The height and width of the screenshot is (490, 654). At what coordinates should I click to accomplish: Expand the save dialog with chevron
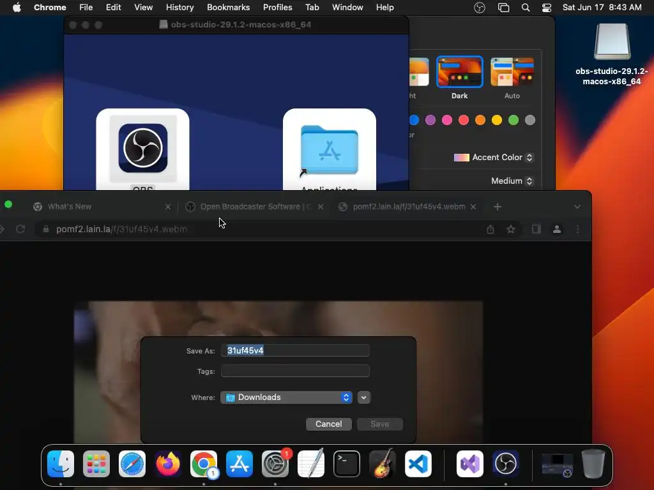click(x=363, y=397)
